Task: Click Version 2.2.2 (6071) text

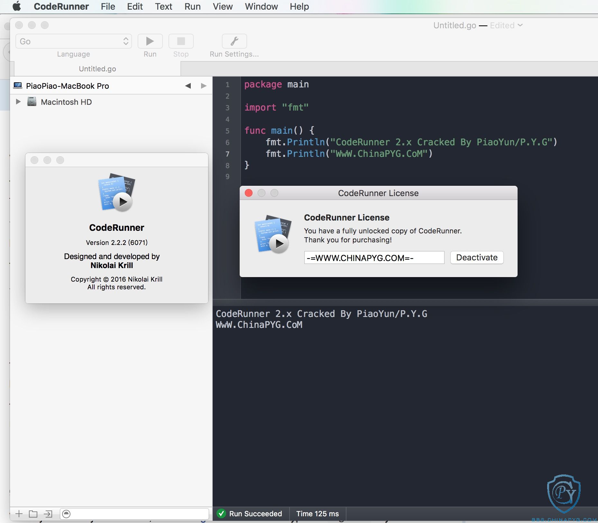Action: click(x=117, y=242)
